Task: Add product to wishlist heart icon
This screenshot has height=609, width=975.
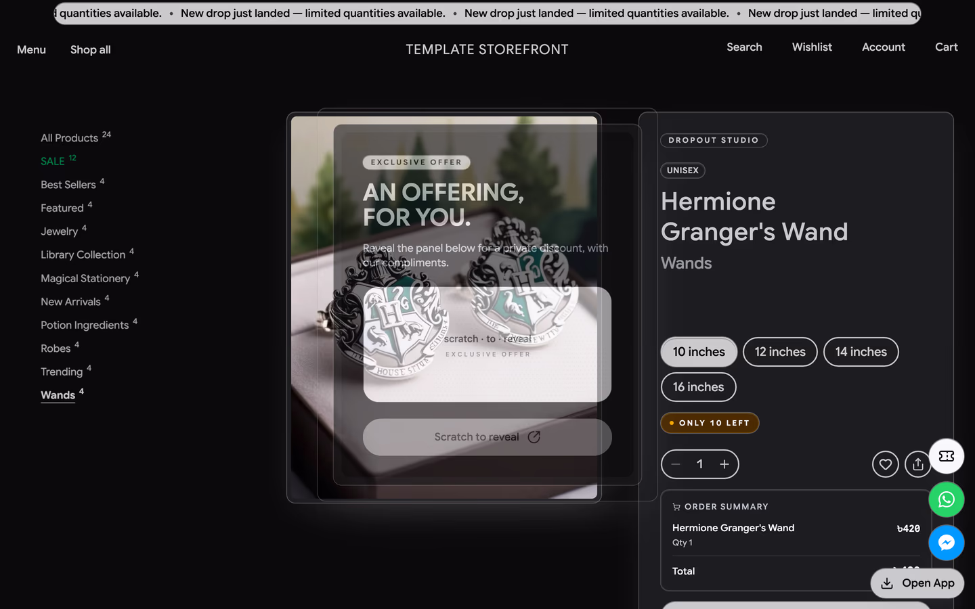Action: tap(885, 464)
